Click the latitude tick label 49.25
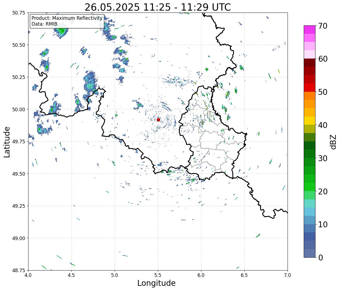The image size is (340, 290). pyautogui.click(x=19, y=206)
